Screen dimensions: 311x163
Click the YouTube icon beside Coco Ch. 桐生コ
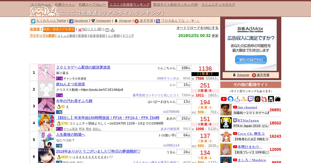pyautogui.click(x=235, y=134)
